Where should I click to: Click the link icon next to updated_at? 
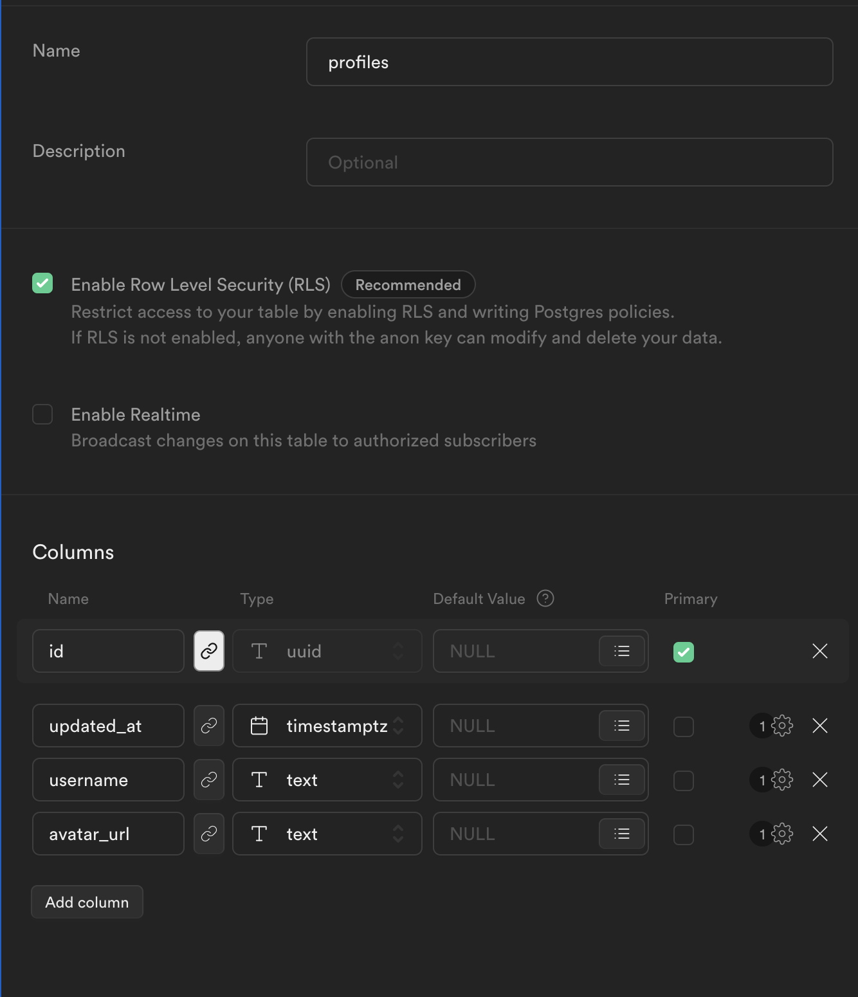[x=209, y=726]
